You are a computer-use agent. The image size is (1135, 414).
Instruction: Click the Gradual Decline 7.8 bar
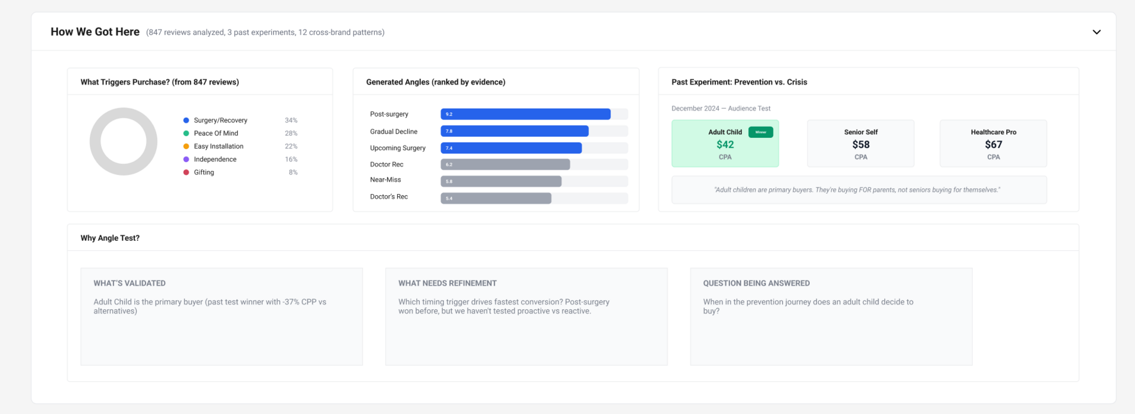[x=514, y=131]
